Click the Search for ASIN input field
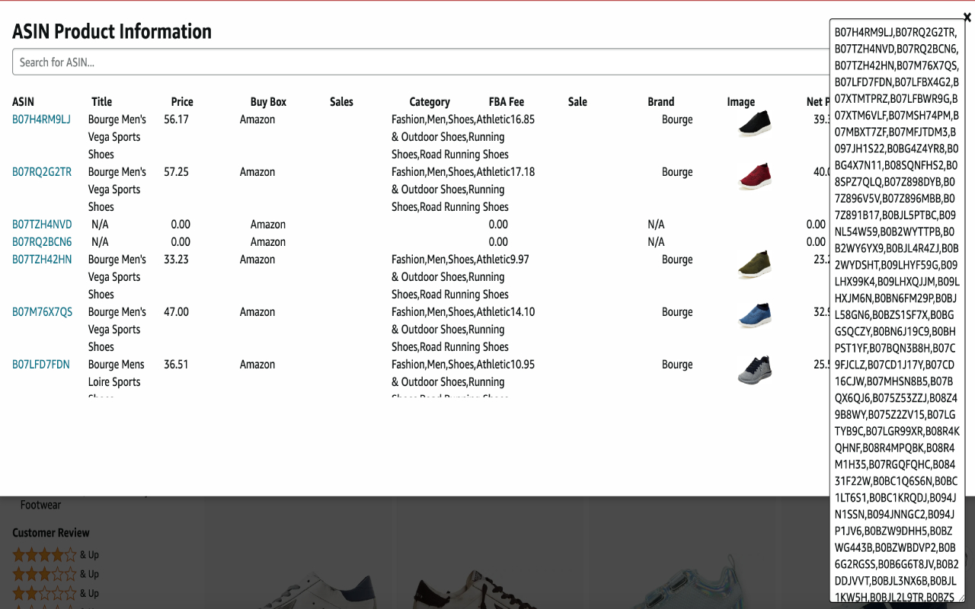This screenshot has width=975, height=609. click(419, 62)
